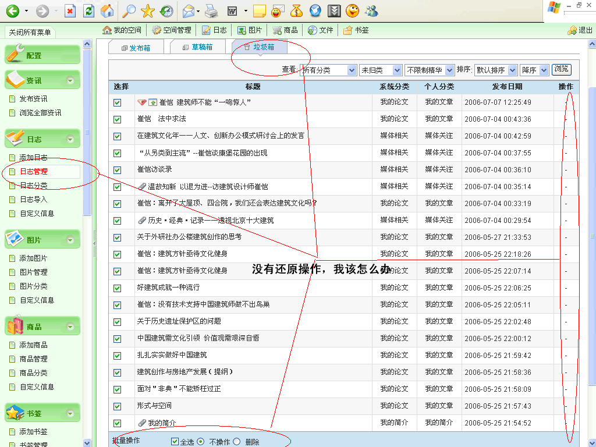Click the Stop loading icon
The height and width of the screenshot is (447, 596).
coord(70,10)
